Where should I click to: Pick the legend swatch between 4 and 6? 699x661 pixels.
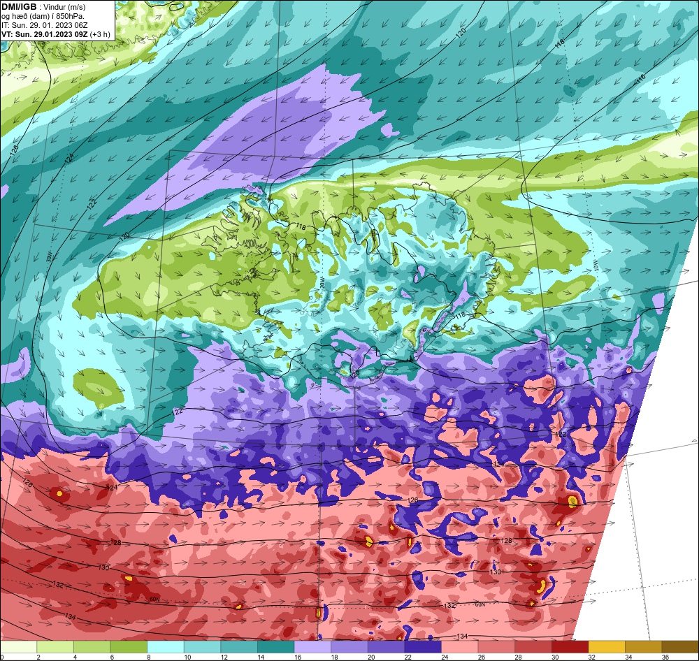92,647
